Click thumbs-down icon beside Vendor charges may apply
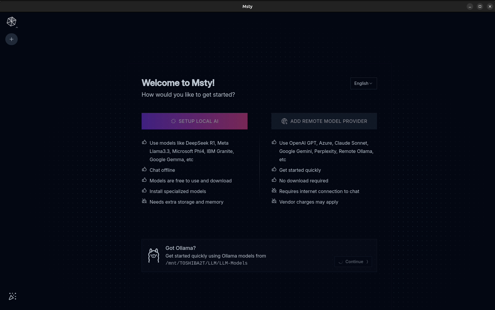Image resolution: width=495 pixels, height=310 pixels. click(x=274, y=201)
